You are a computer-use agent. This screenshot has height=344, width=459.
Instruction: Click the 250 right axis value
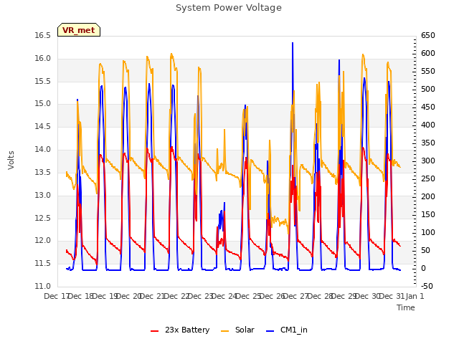[428, 178]
